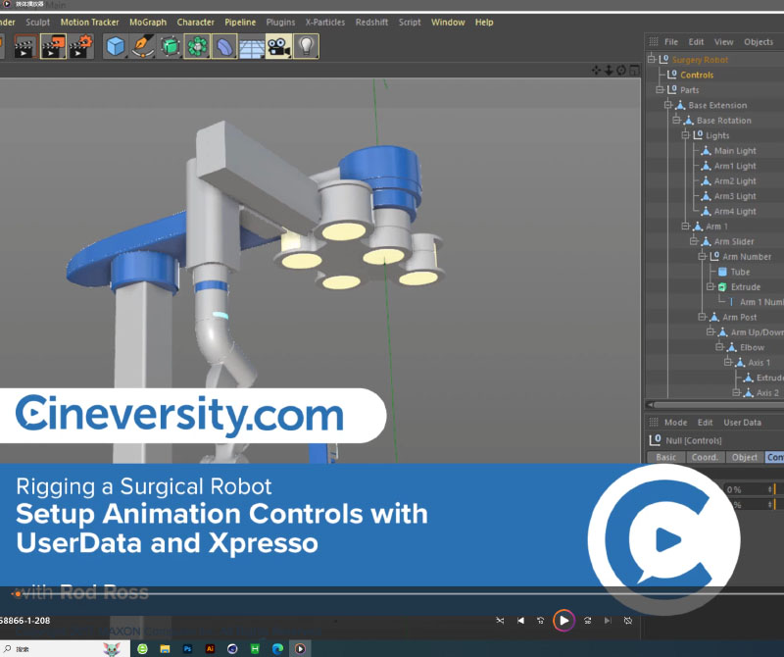Image resolution: width=784 pixels, height=657 pixels.
Task: Click the blue Deformer icon
Action: [224, 46]
